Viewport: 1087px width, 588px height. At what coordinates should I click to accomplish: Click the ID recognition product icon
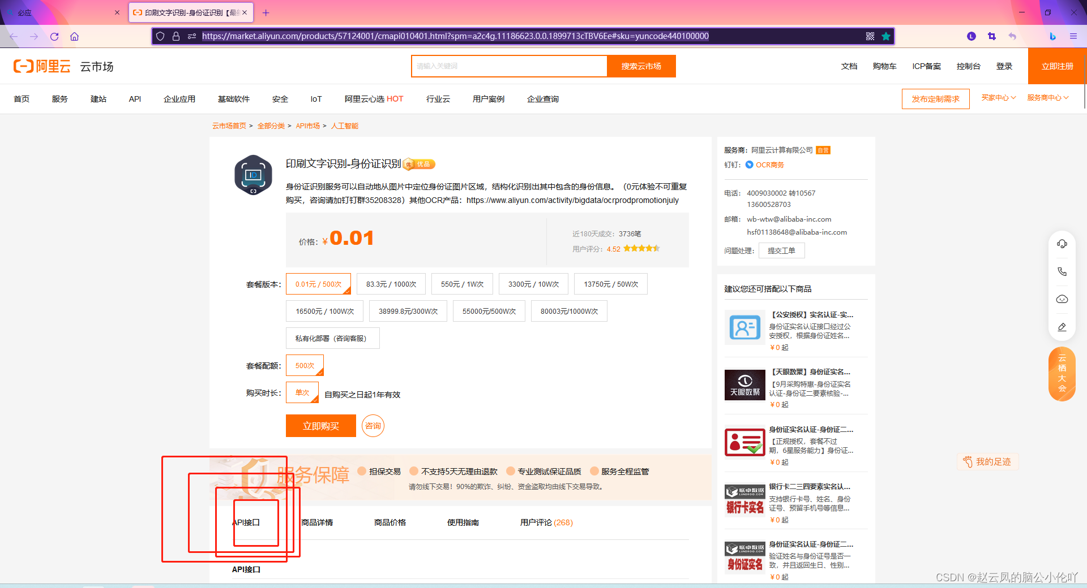point(253,175)
